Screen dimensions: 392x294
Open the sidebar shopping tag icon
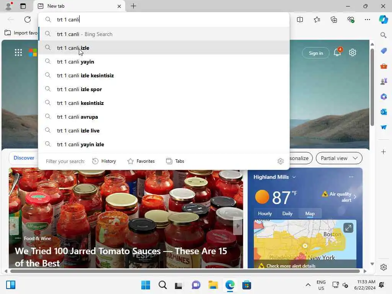[x=384, y=51]
